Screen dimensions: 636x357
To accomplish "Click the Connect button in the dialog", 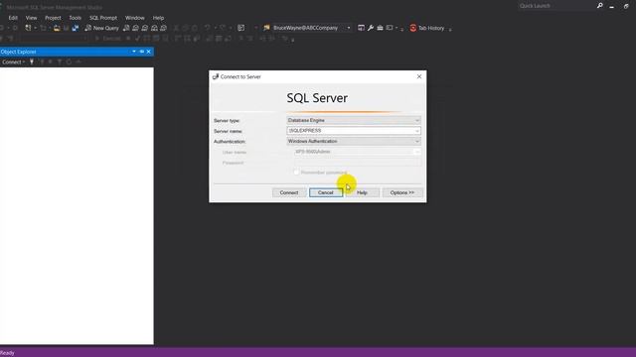I will tap(289, 192).
